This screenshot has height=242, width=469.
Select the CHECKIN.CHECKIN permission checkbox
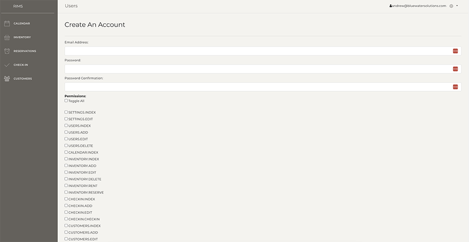click(x=66, y=219)
